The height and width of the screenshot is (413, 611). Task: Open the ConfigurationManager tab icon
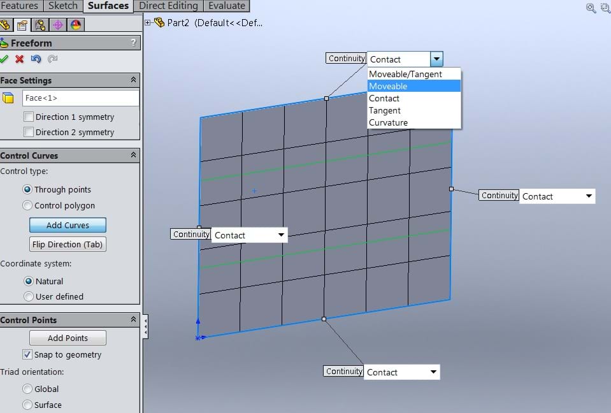click(40, 25)
